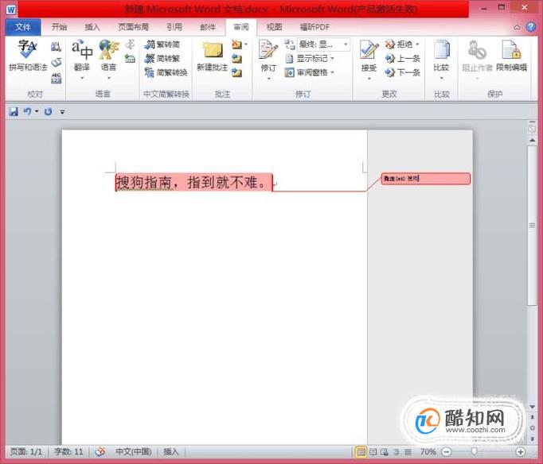Click the 70% zoom level
The image size is (543, 464).
point(428,451)
